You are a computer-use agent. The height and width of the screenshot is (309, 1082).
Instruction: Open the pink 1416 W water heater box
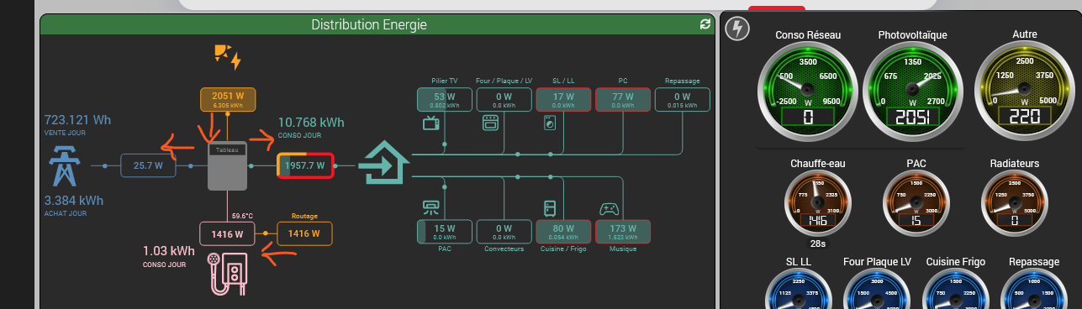click(x=227, y=233)
